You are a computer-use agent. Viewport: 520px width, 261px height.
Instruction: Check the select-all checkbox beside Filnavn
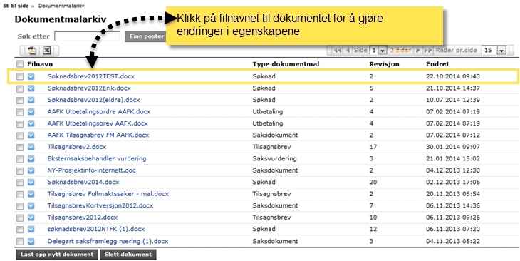[20, 64]
